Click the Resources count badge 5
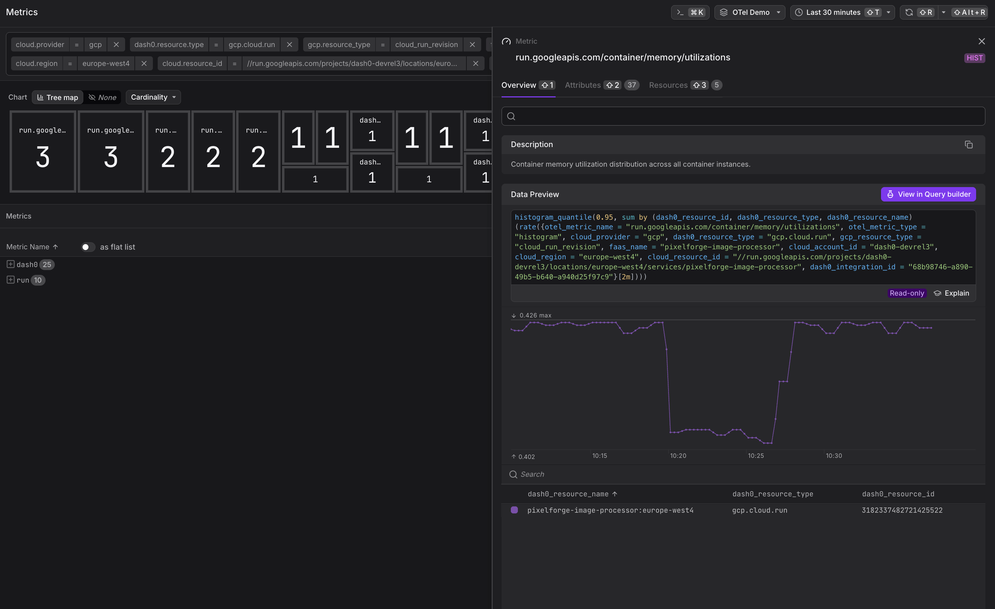995x609 pixels. [x=717, y=85]
